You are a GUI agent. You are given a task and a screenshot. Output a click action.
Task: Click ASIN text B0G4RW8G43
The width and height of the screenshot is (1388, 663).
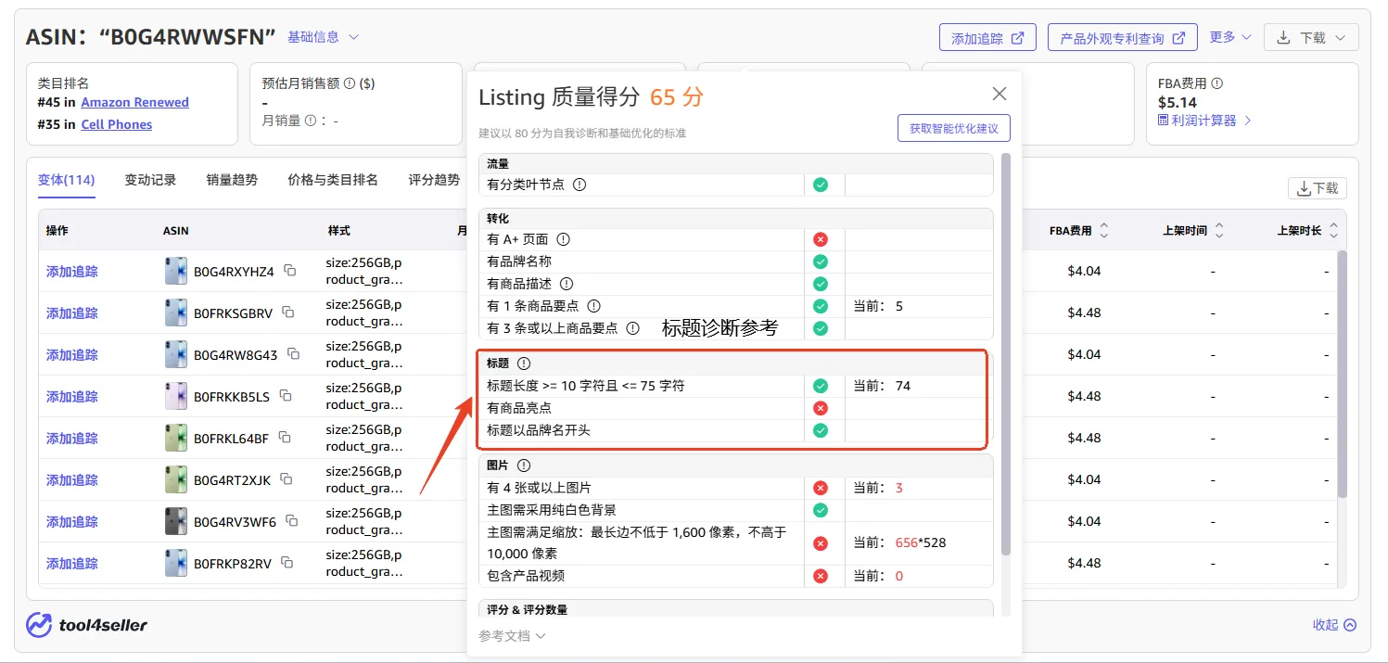coord(236,355)
